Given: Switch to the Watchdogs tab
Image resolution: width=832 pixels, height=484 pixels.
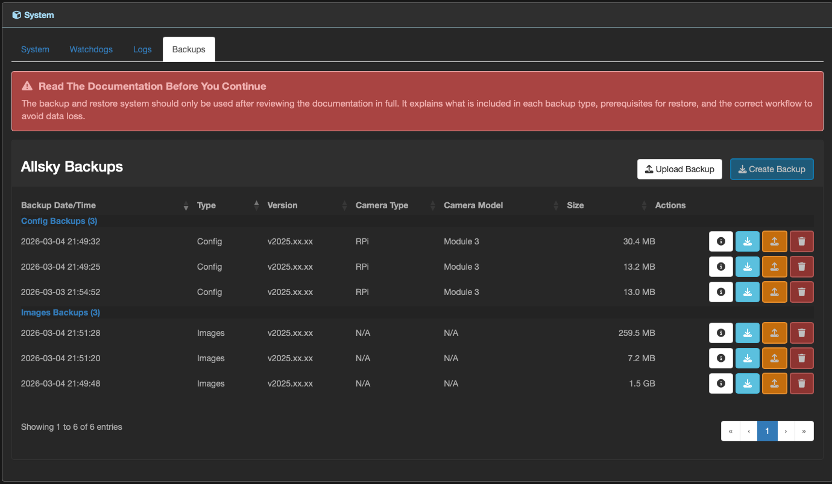Looking at the screenshot, I should point(91,49).
